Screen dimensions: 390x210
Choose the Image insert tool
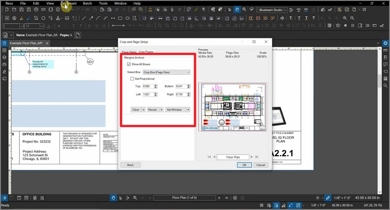tap(67, 18)
